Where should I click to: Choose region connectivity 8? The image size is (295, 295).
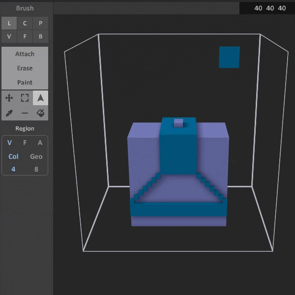(36, 169)
